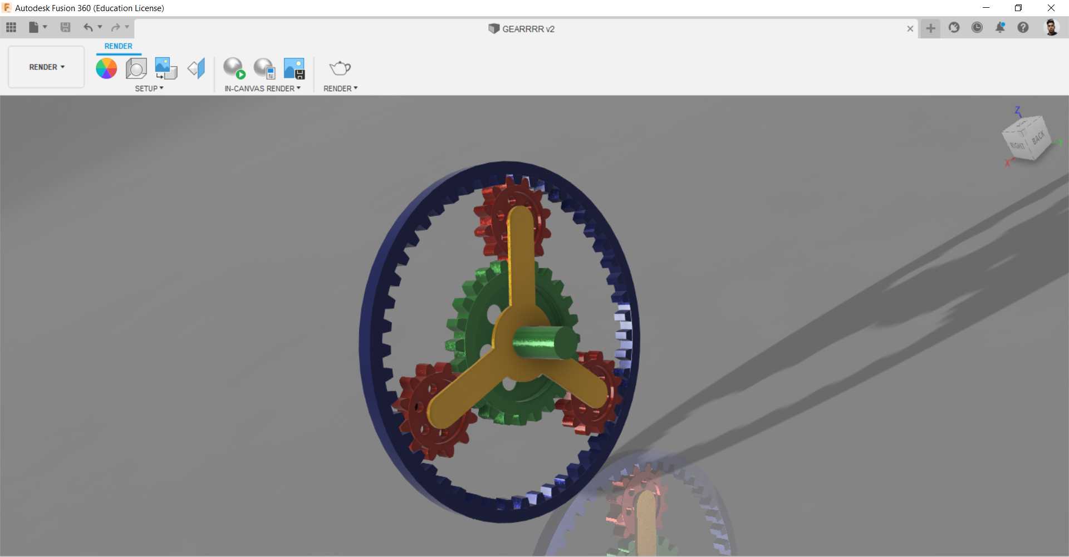
Task: Capture Image with save icon
Action: click(x=294, y=68)
